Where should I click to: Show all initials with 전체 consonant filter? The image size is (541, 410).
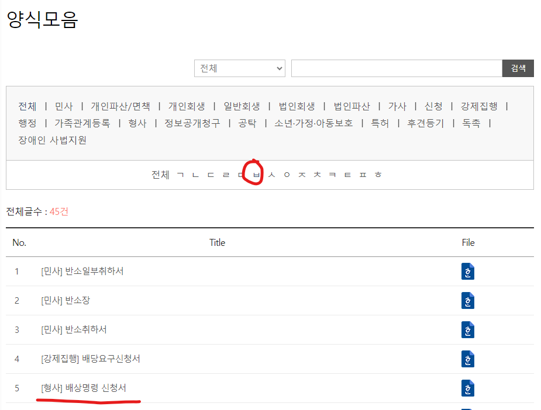coord(160,175)
